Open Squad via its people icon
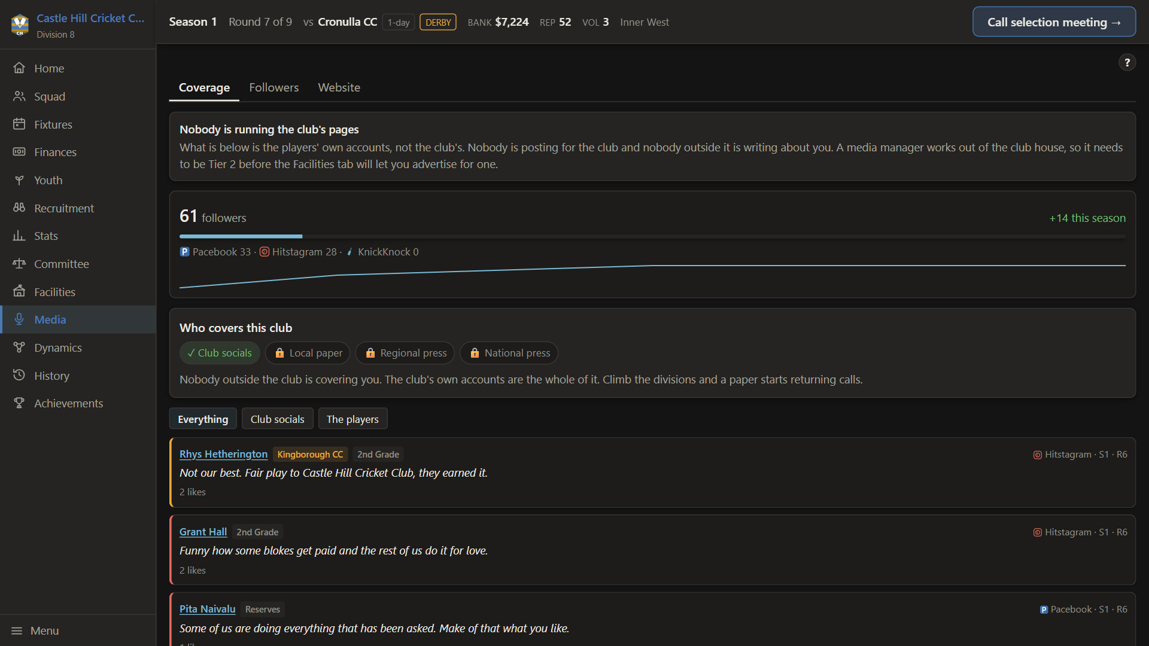This screenshot has height=646, width=1149. [19, 96]
